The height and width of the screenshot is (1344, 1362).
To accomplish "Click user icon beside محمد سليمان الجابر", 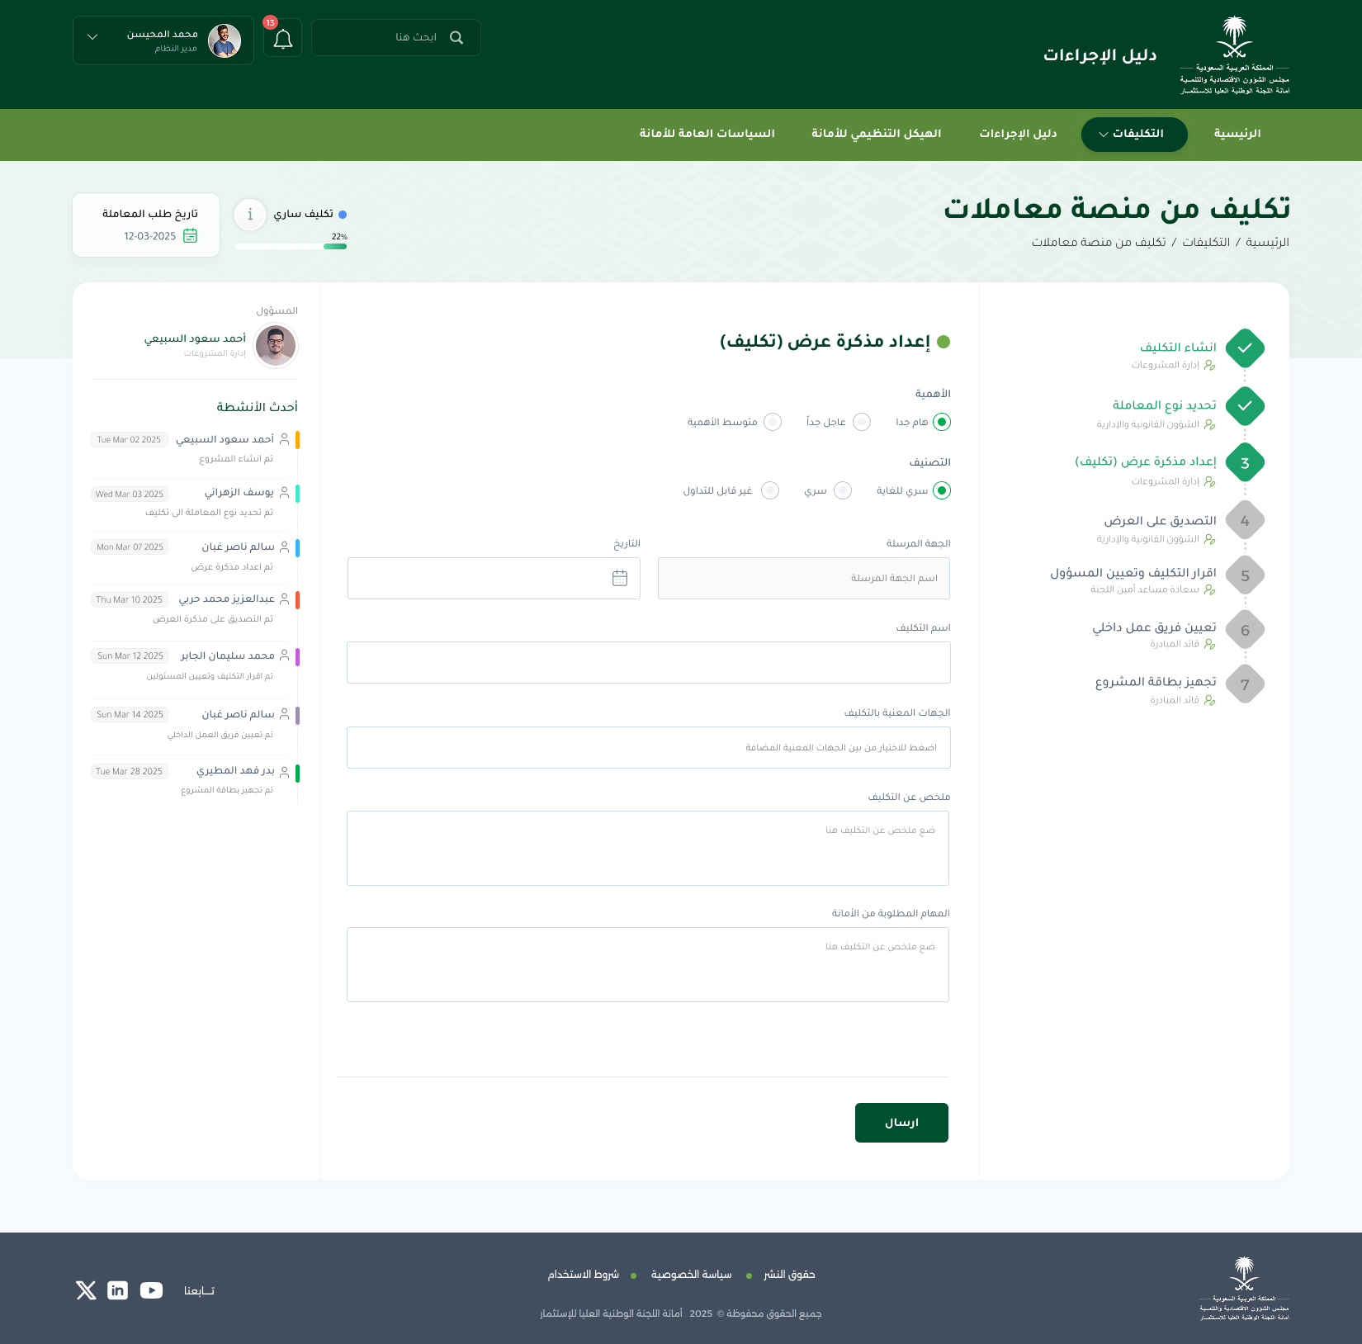I will [284, 655].
